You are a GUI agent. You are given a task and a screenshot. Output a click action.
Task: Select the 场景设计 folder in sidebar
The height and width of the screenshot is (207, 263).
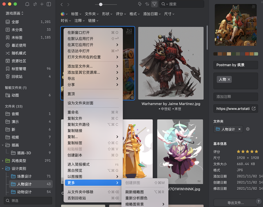pyautogui.click(x=25, y=176)
